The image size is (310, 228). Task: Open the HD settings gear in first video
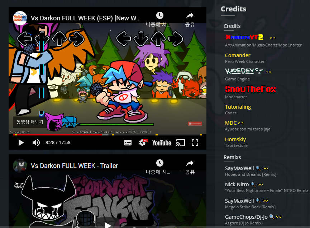(143, 142)
